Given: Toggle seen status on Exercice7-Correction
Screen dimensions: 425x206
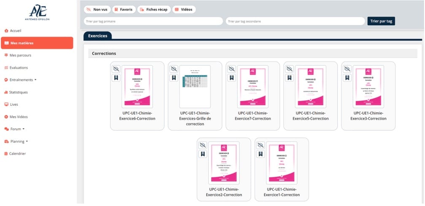Looking at the screenshot, I should [x=231, y=69].
